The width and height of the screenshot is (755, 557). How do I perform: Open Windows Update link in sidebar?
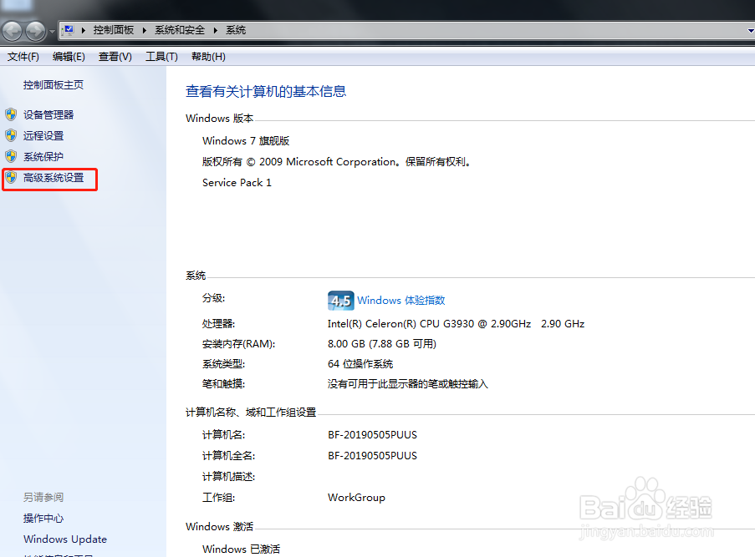click(65, 539)
